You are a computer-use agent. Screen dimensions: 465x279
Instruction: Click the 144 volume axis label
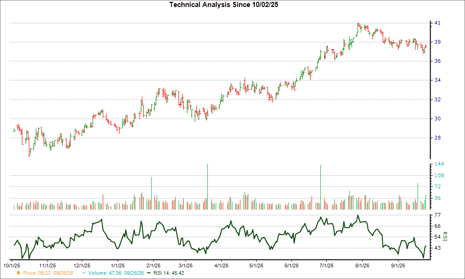[439, 164]
